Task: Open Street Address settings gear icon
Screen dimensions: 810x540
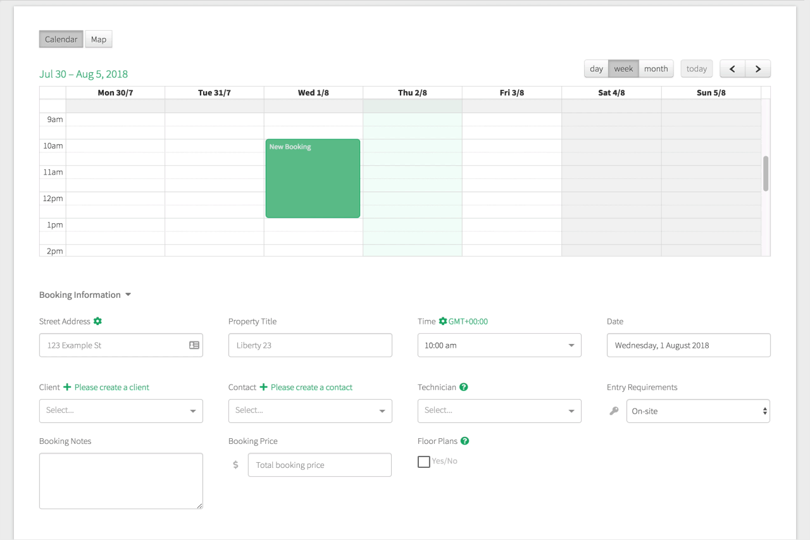Action: click(97, 321)
